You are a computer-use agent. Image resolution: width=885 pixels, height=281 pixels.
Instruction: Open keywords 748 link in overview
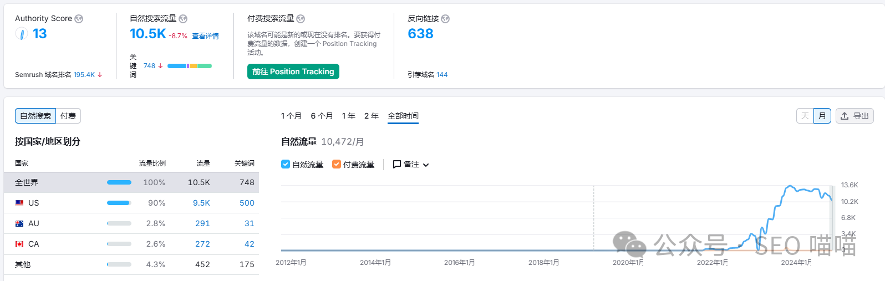coord(149,66)
